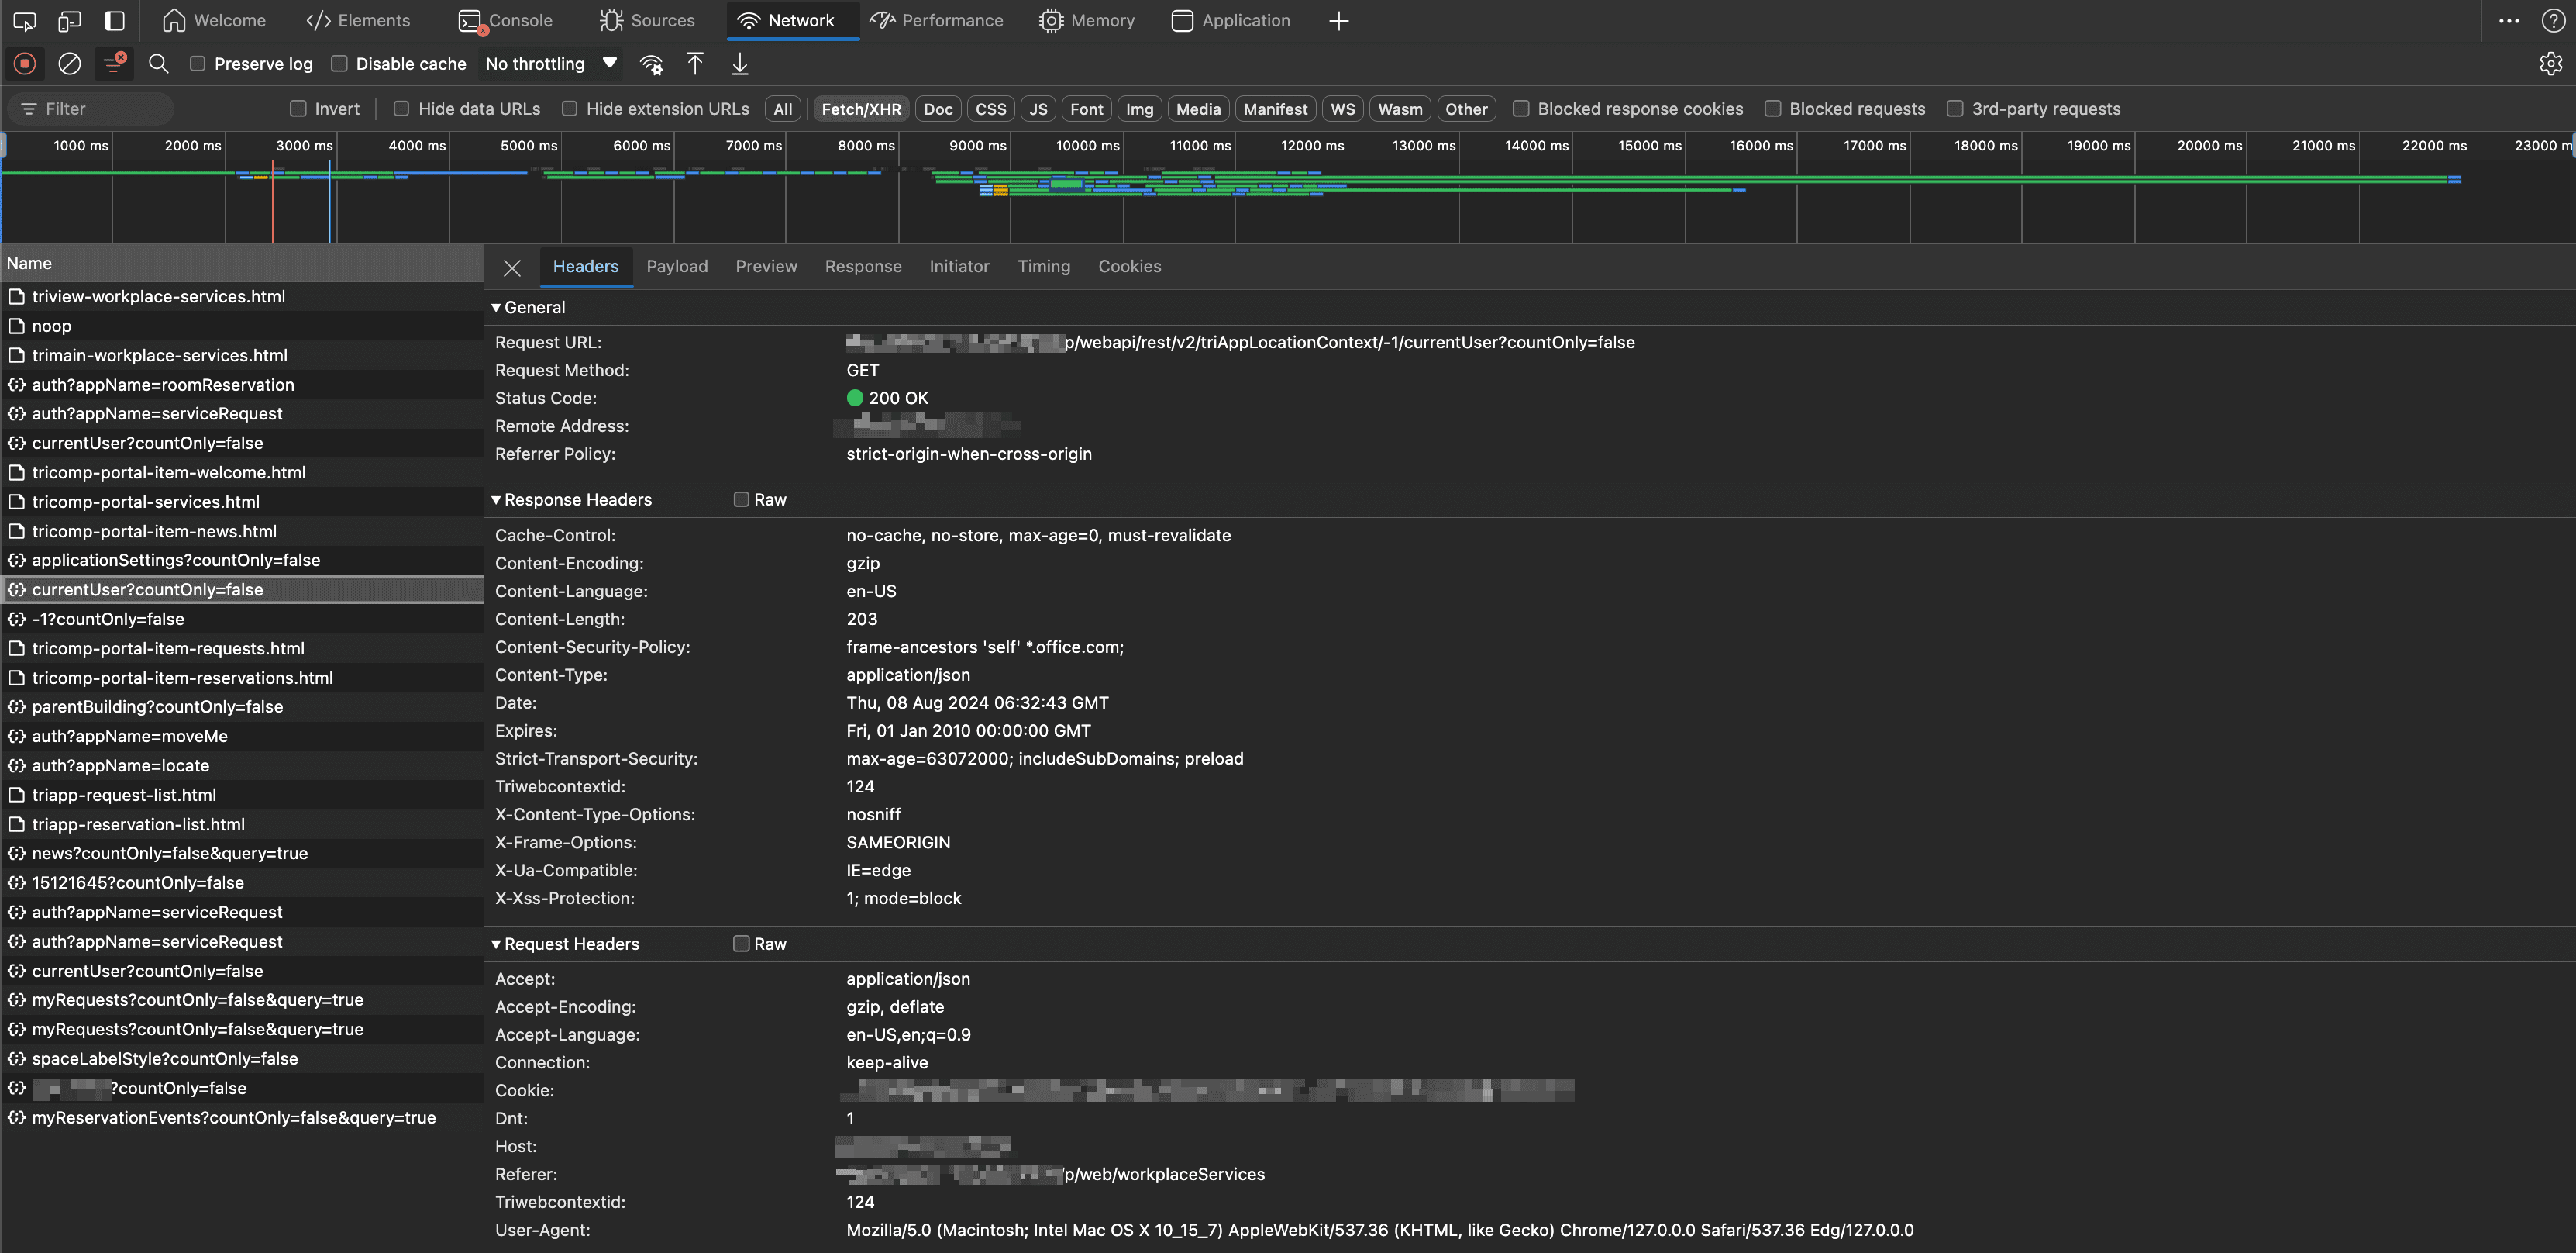Open the Welcome tab

(x=214, y=20)
